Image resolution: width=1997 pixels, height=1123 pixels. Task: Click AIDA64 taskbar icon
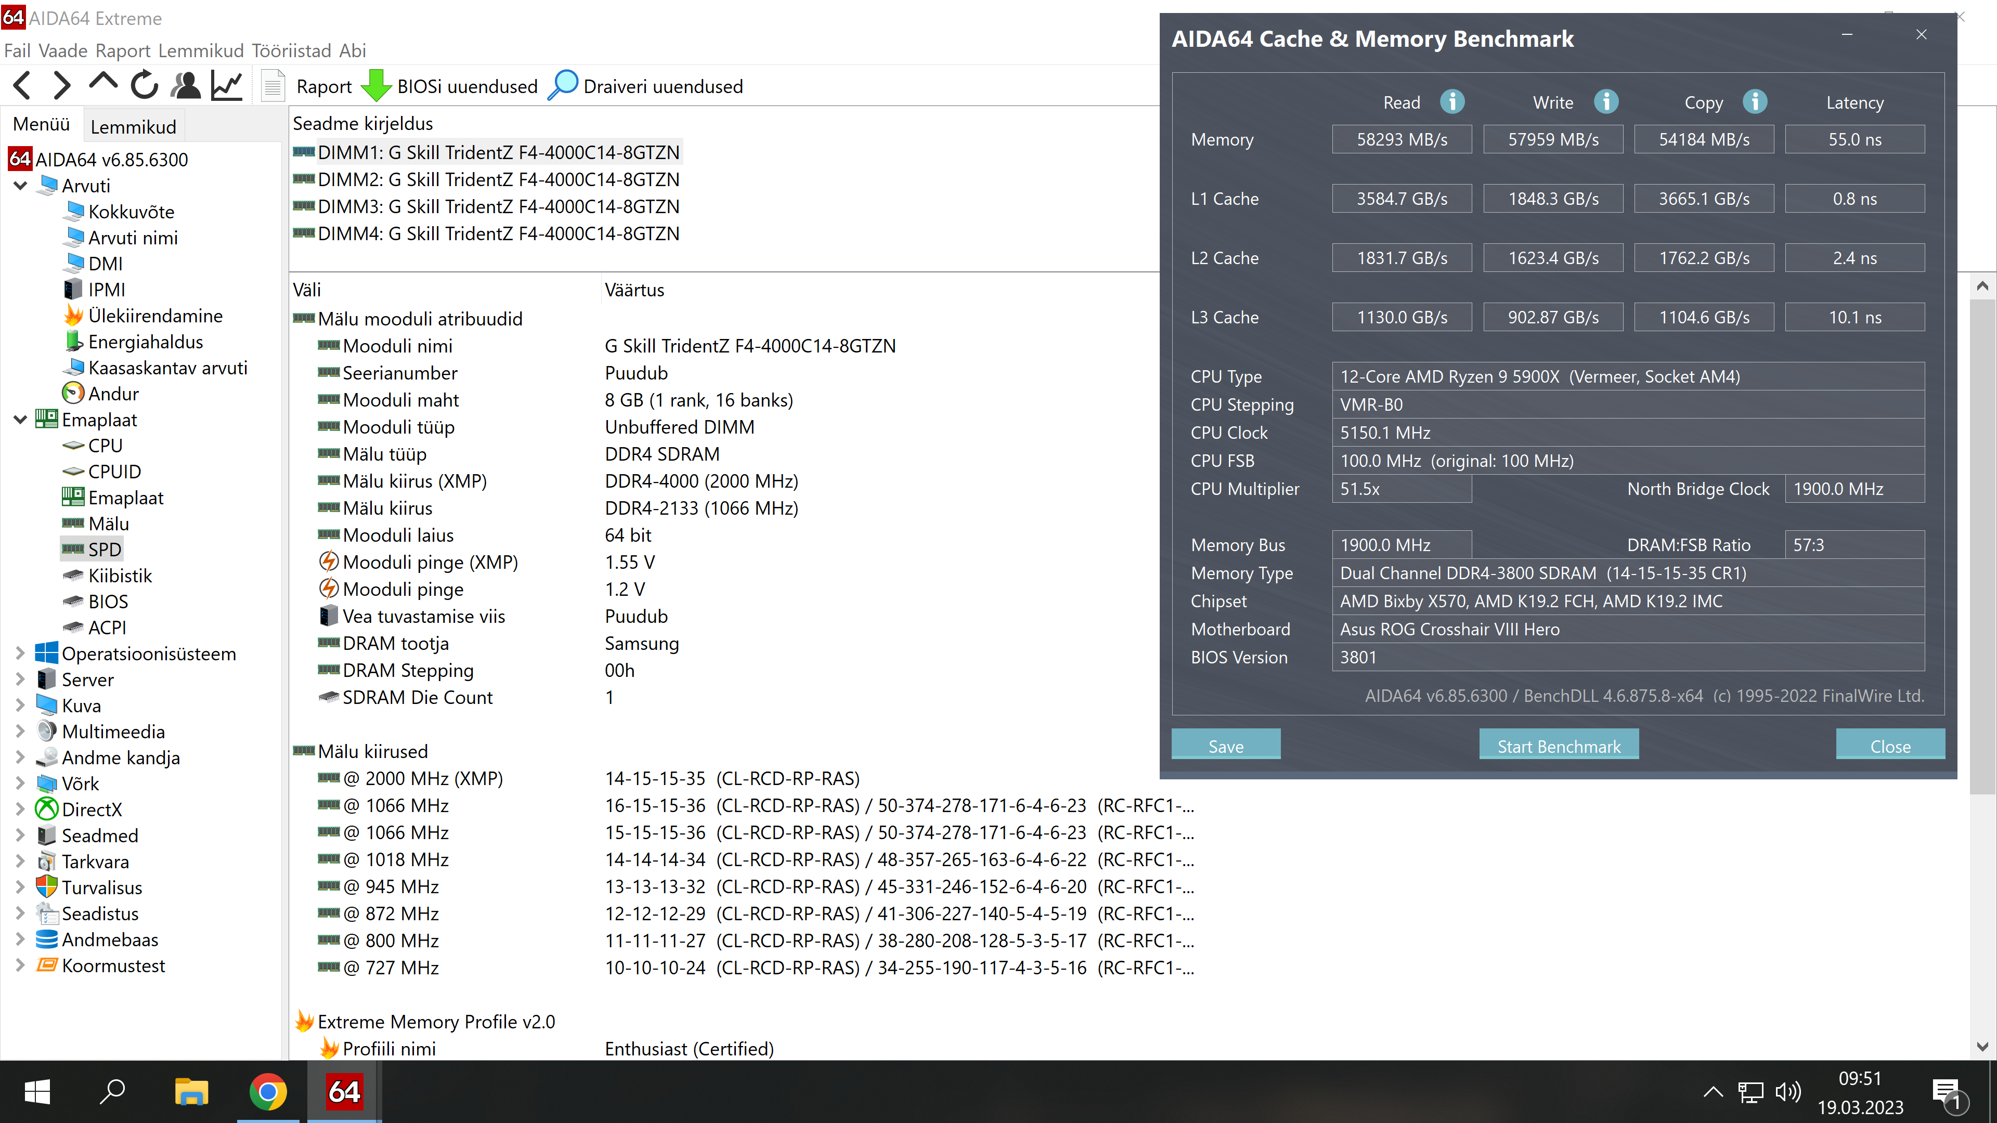(344, 1092)
